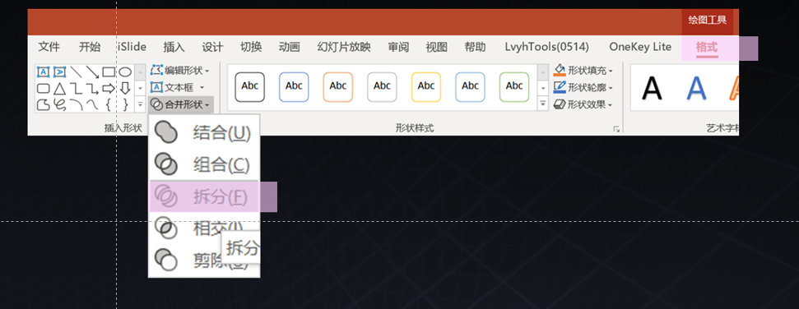Viewport: 799px width, 309px height.
Task: Pick the straight line shape
Action: (76, 72)
